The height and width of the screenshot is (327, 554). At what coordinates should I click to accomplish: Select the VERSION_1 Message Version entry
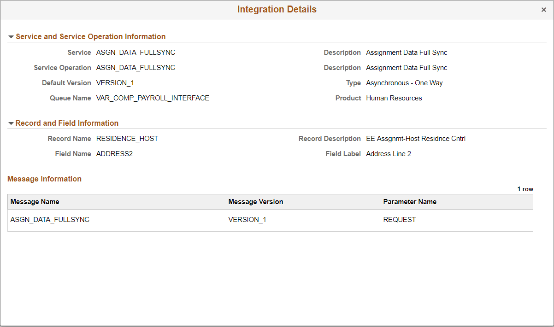click(x=247, y=220)
